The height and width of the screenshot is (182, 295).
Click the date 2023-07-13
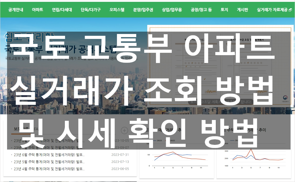[120, 162]
